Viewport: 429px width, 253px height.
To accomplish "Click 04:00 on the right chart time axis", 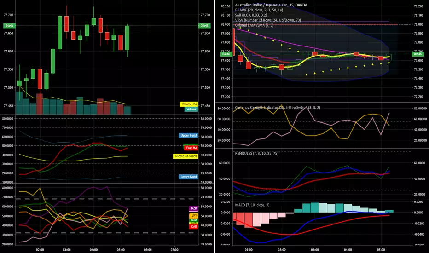I will (x=348, y=250).
